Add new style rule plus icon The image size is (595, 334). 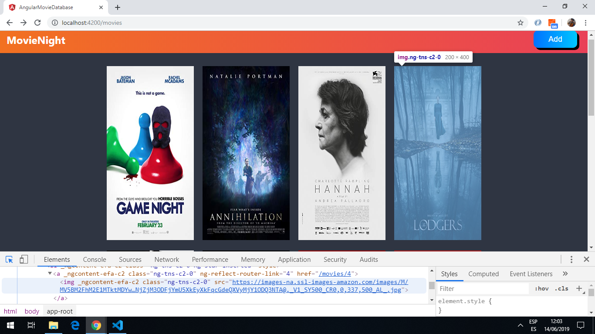tap(579, 288)
